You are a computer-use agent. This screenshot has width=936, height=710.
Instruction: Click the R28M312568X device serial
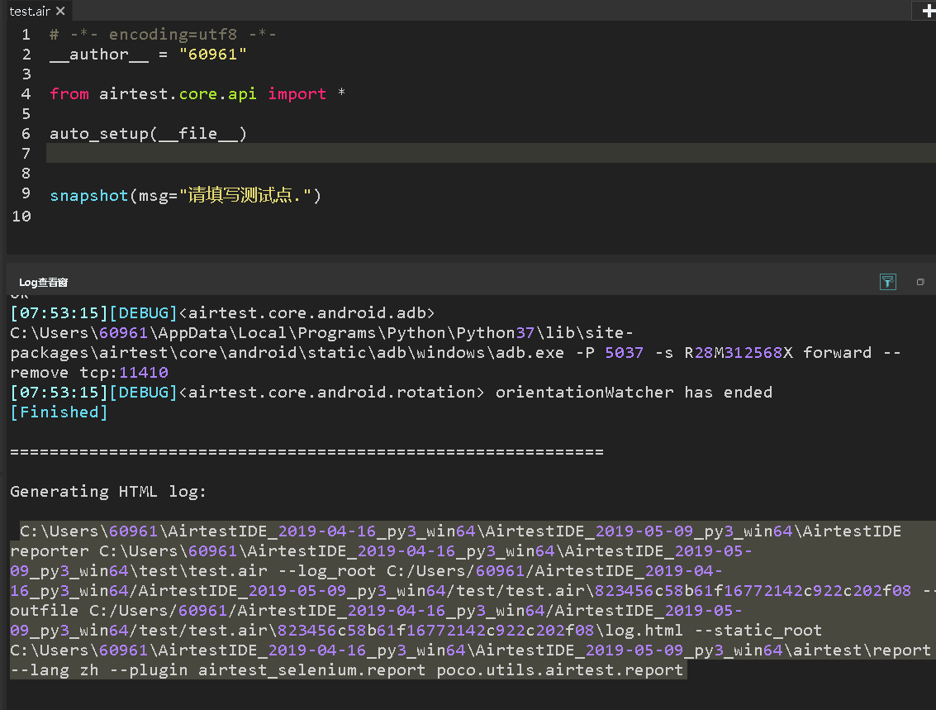tap(739, 353)
